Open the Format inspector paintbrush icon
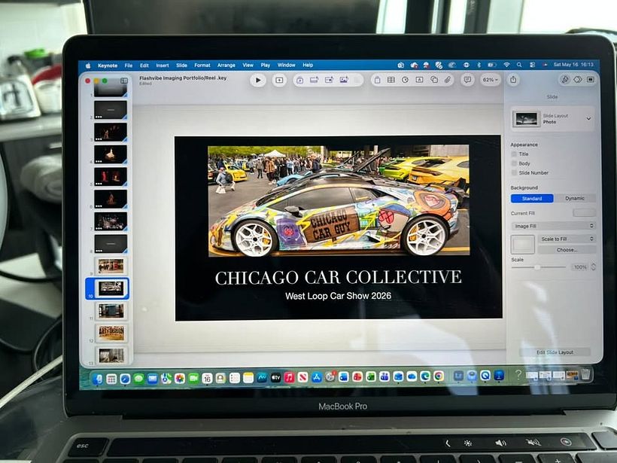Screen dimensions: 617x463 564,80
